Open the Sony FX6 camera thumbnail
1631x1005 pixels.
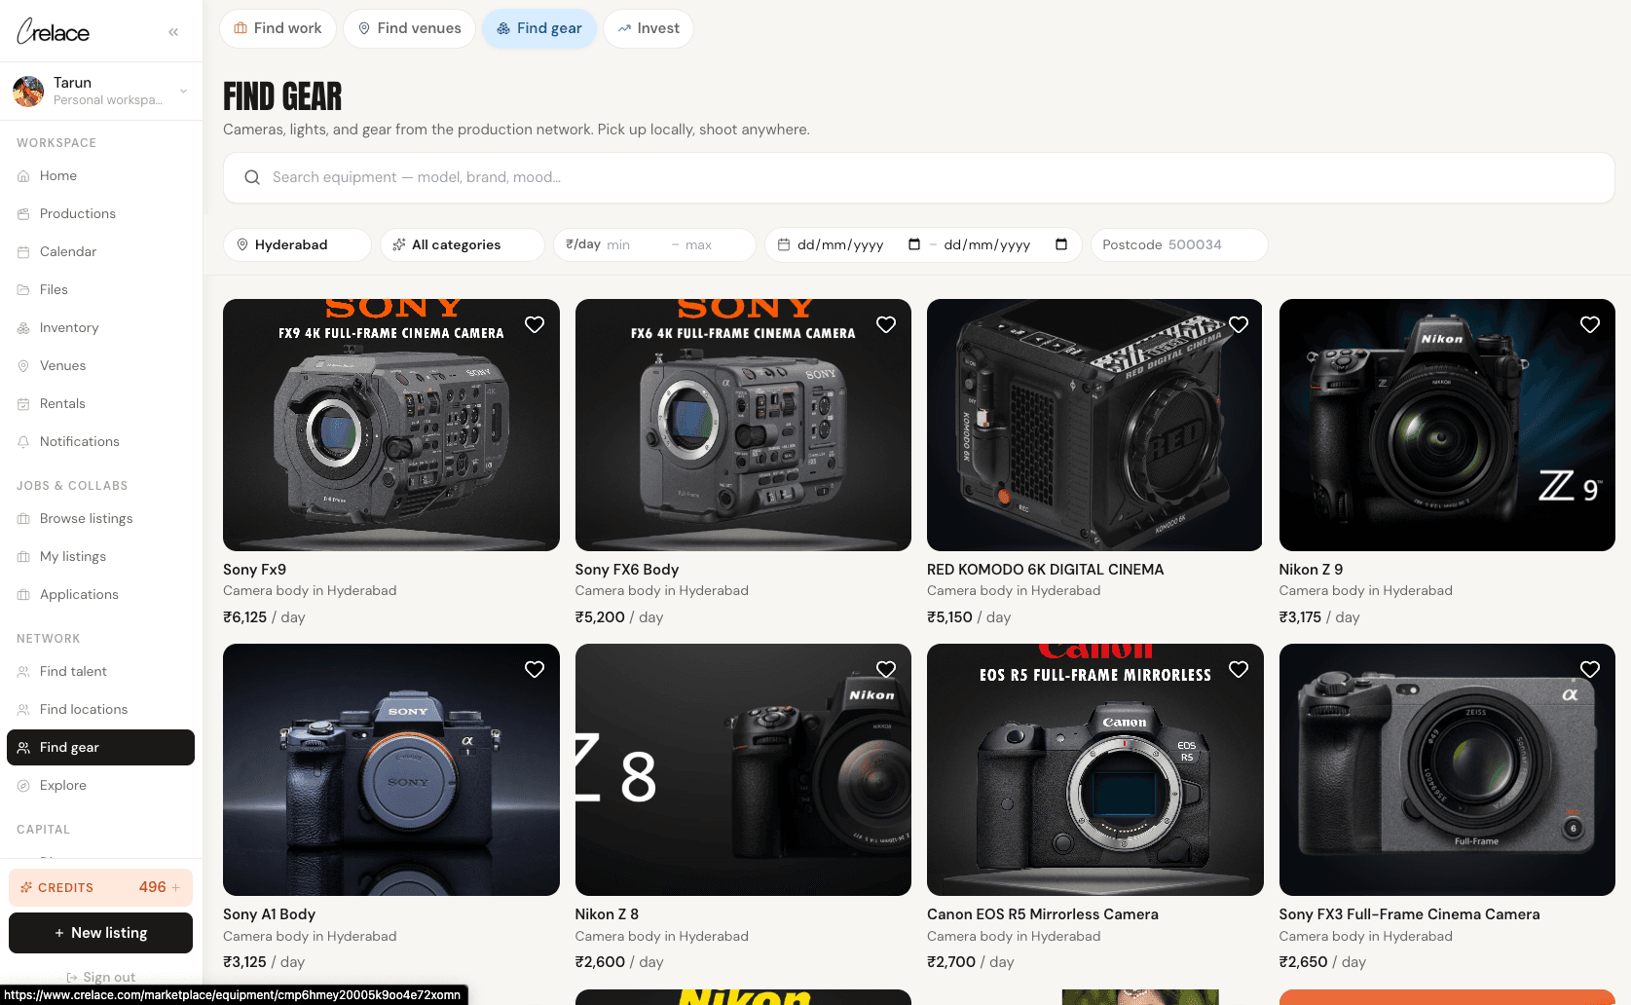click(x=743, y=425)
